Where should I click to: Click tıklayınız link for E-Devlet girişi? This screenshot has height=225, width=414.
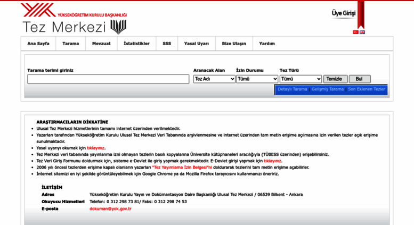tap(272, 161)
